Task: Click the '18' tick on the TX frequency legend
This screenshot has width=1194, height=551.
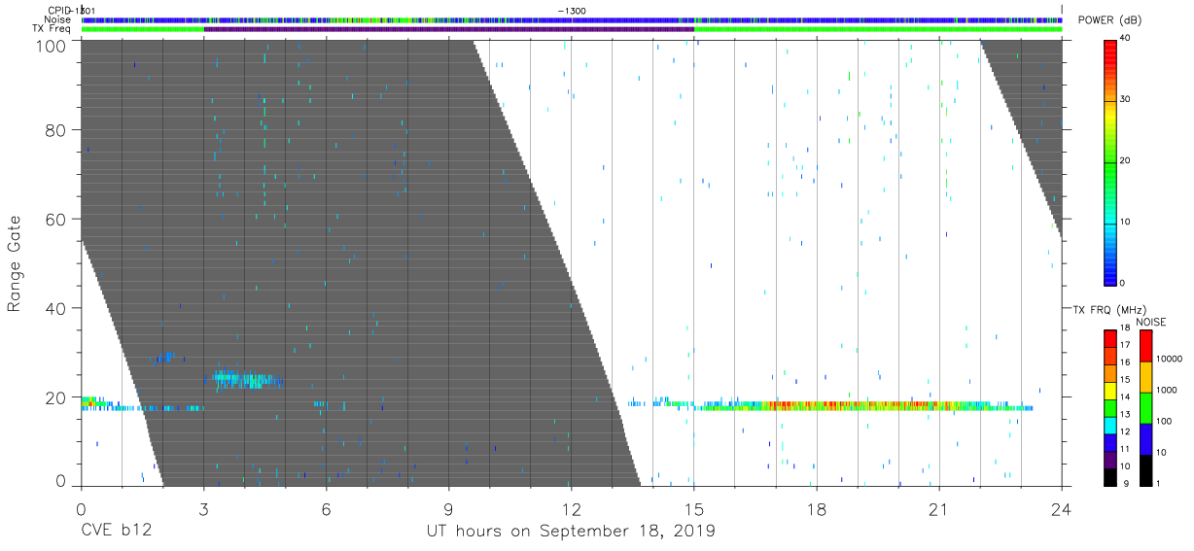Action: (1126, 328)
